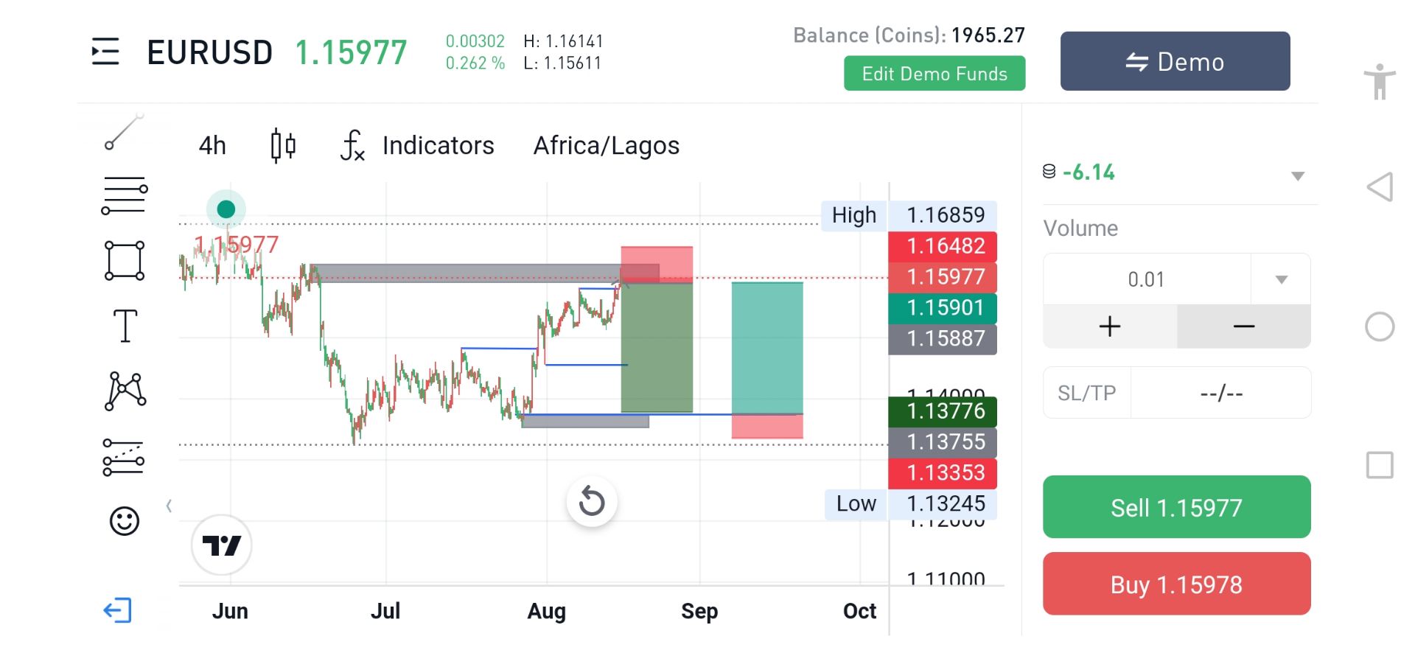1415x653 pixels.
Task: Click the Edit Demo Funds button
Action: (934, 74)
